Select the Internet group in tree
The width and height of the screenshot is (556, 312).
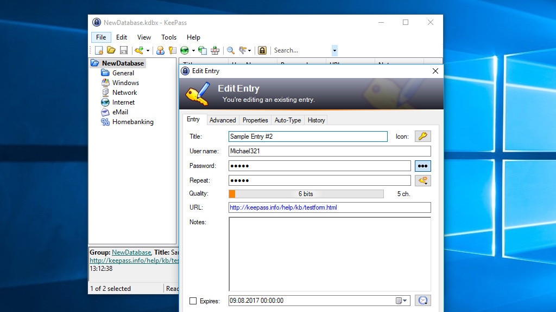(123, 102)
